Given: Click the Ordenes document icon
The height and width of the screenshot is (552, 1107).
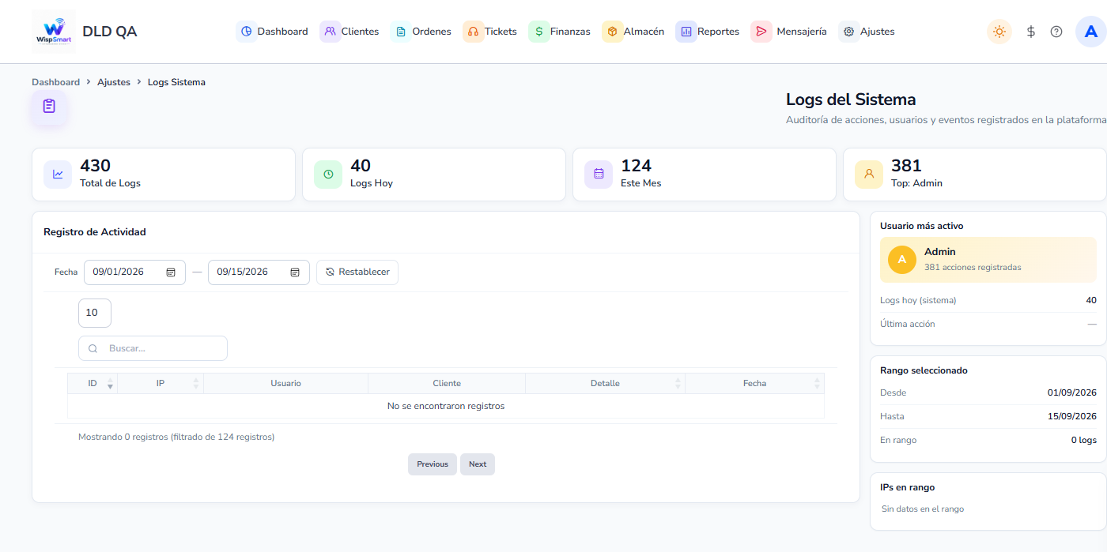Looking at the screenshot, I should [402, 32].
